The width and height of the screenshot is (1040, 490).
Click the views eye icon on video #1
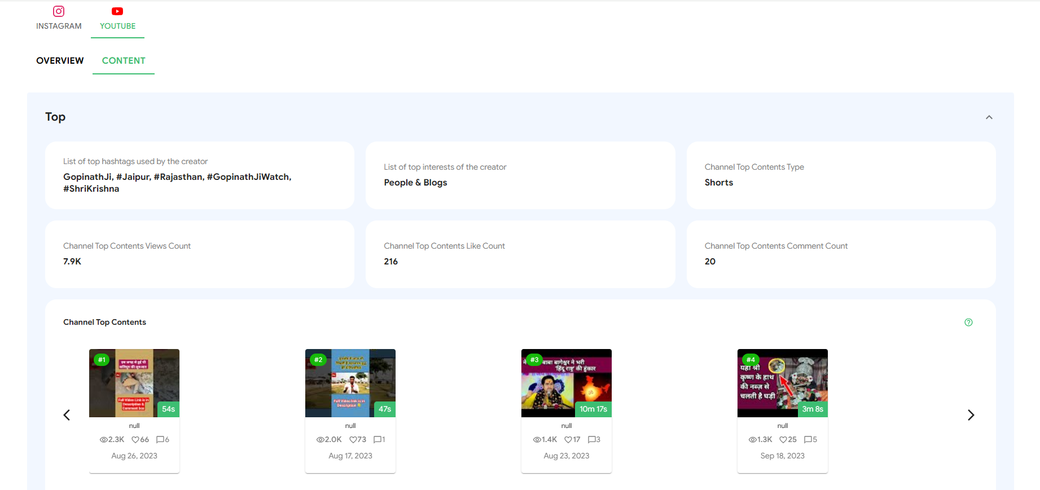pos(104,440)
